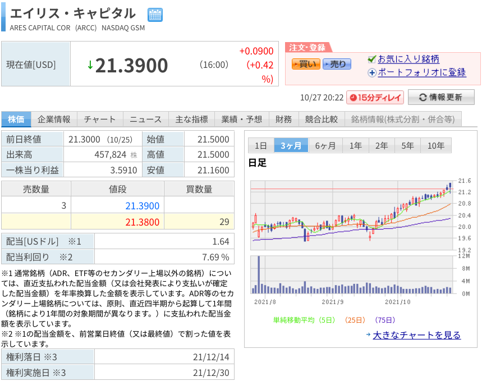The image size is (482, 381).
Task: Click the green down-arrow price indicator
Action: coord(90,65)
